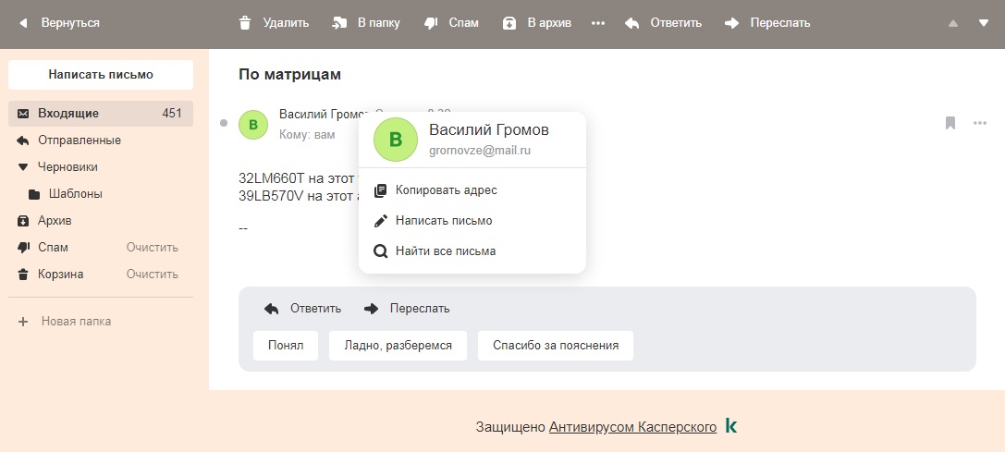This screenshot has width=1005, height=452.
Task: Send quick reply "Понял"
Action: [x=286, y=346]
